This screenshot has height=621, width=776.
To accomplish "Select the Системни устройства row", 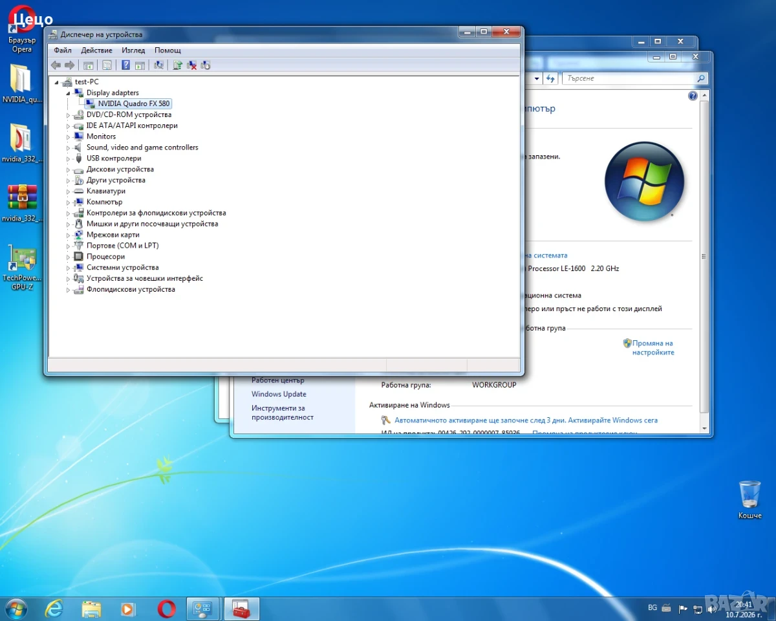I will point(122,268).
